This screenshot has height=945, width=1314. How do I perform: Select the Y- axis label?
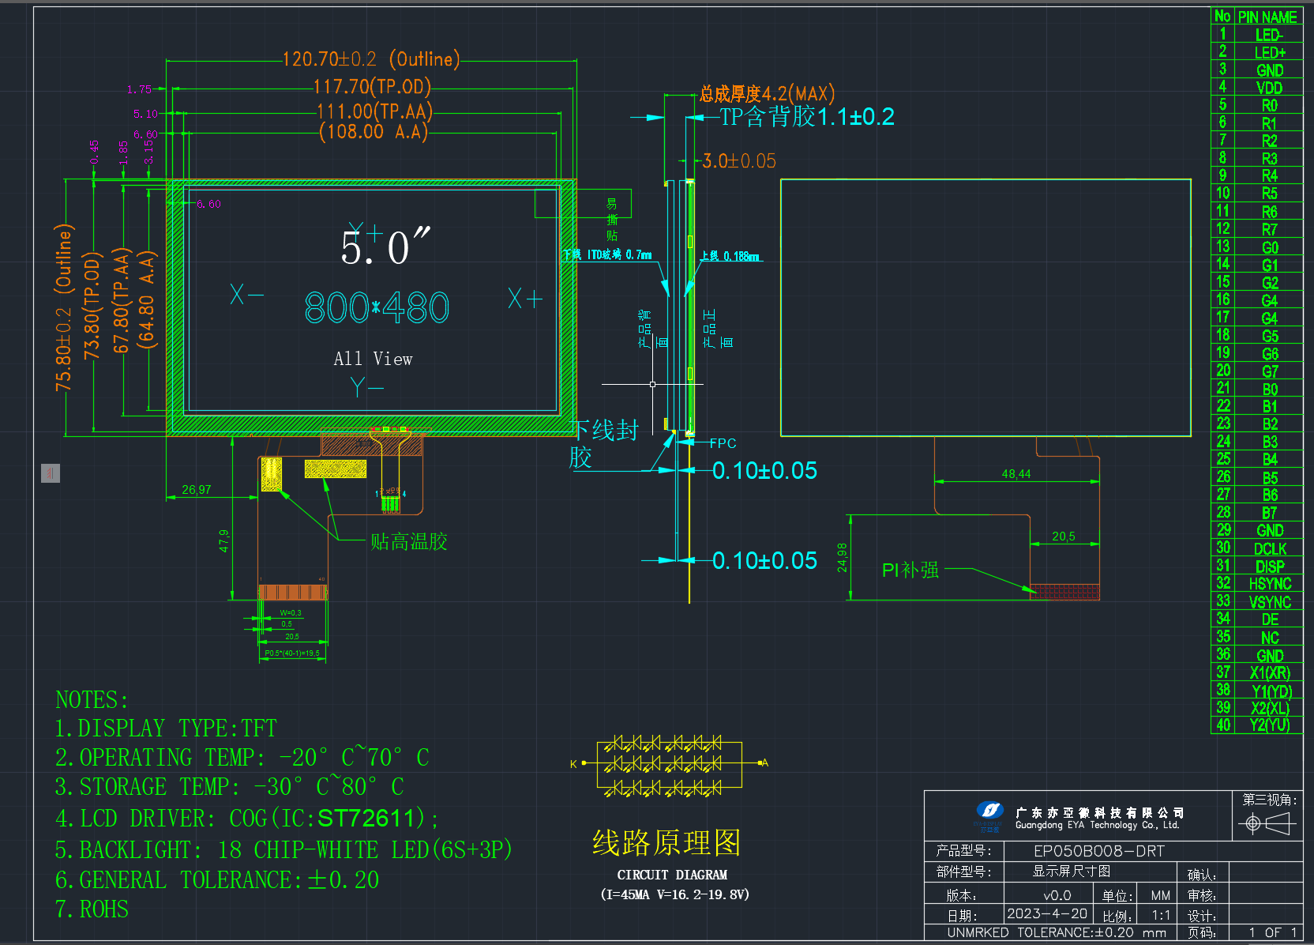click(366, 387)
